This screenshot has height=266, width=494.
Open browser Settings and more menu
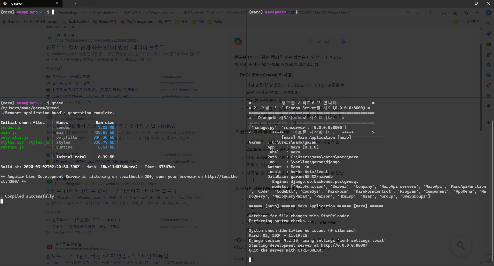point(478,13)
